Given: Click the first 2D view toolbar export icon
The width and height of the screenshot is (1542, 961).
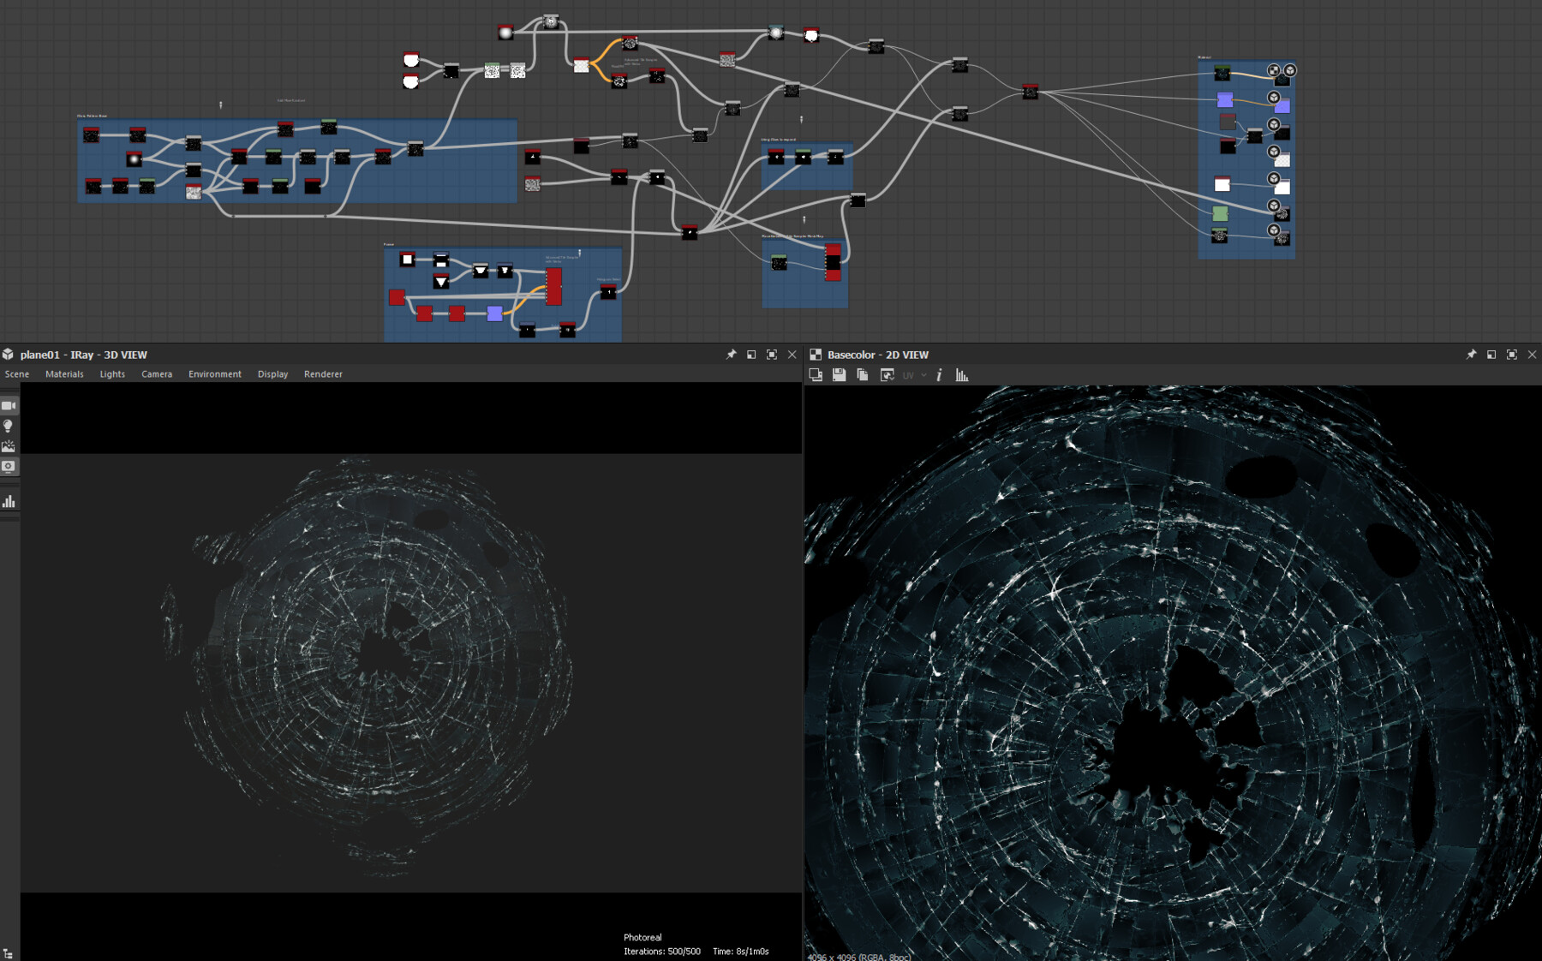Looking at the screenshot, I should (x=816, y=375).
